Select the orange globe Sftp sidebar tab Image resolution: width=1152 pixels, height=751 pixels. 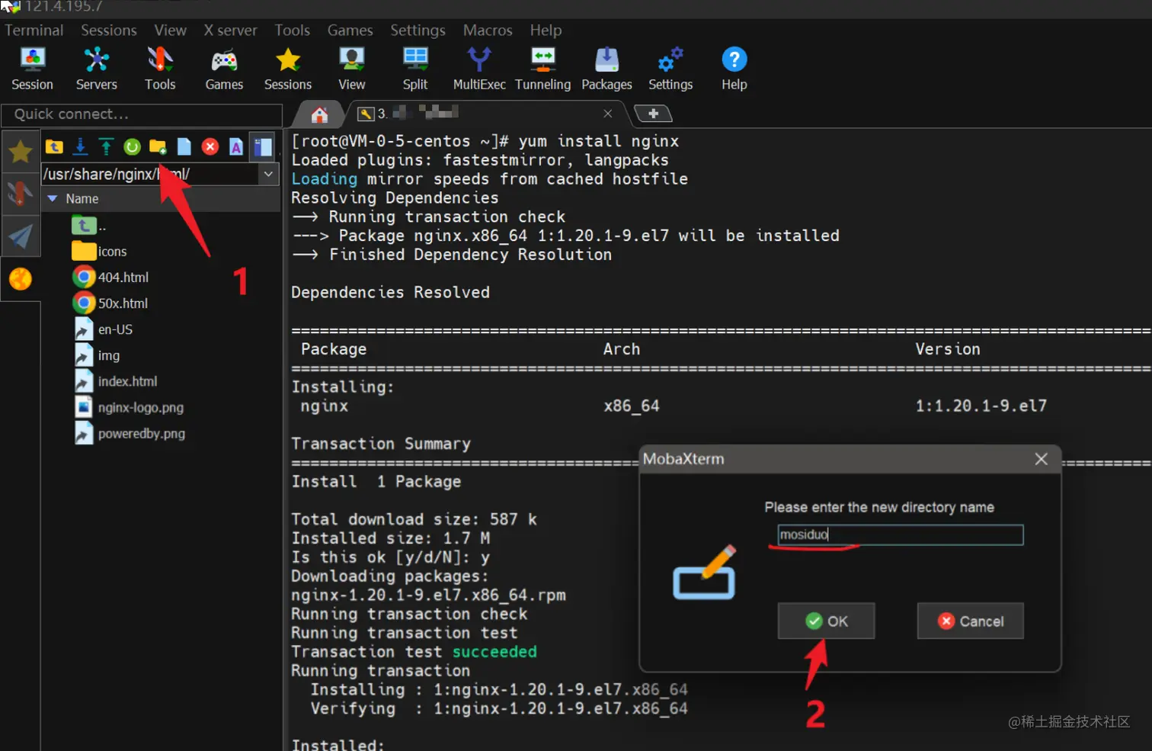20,279
